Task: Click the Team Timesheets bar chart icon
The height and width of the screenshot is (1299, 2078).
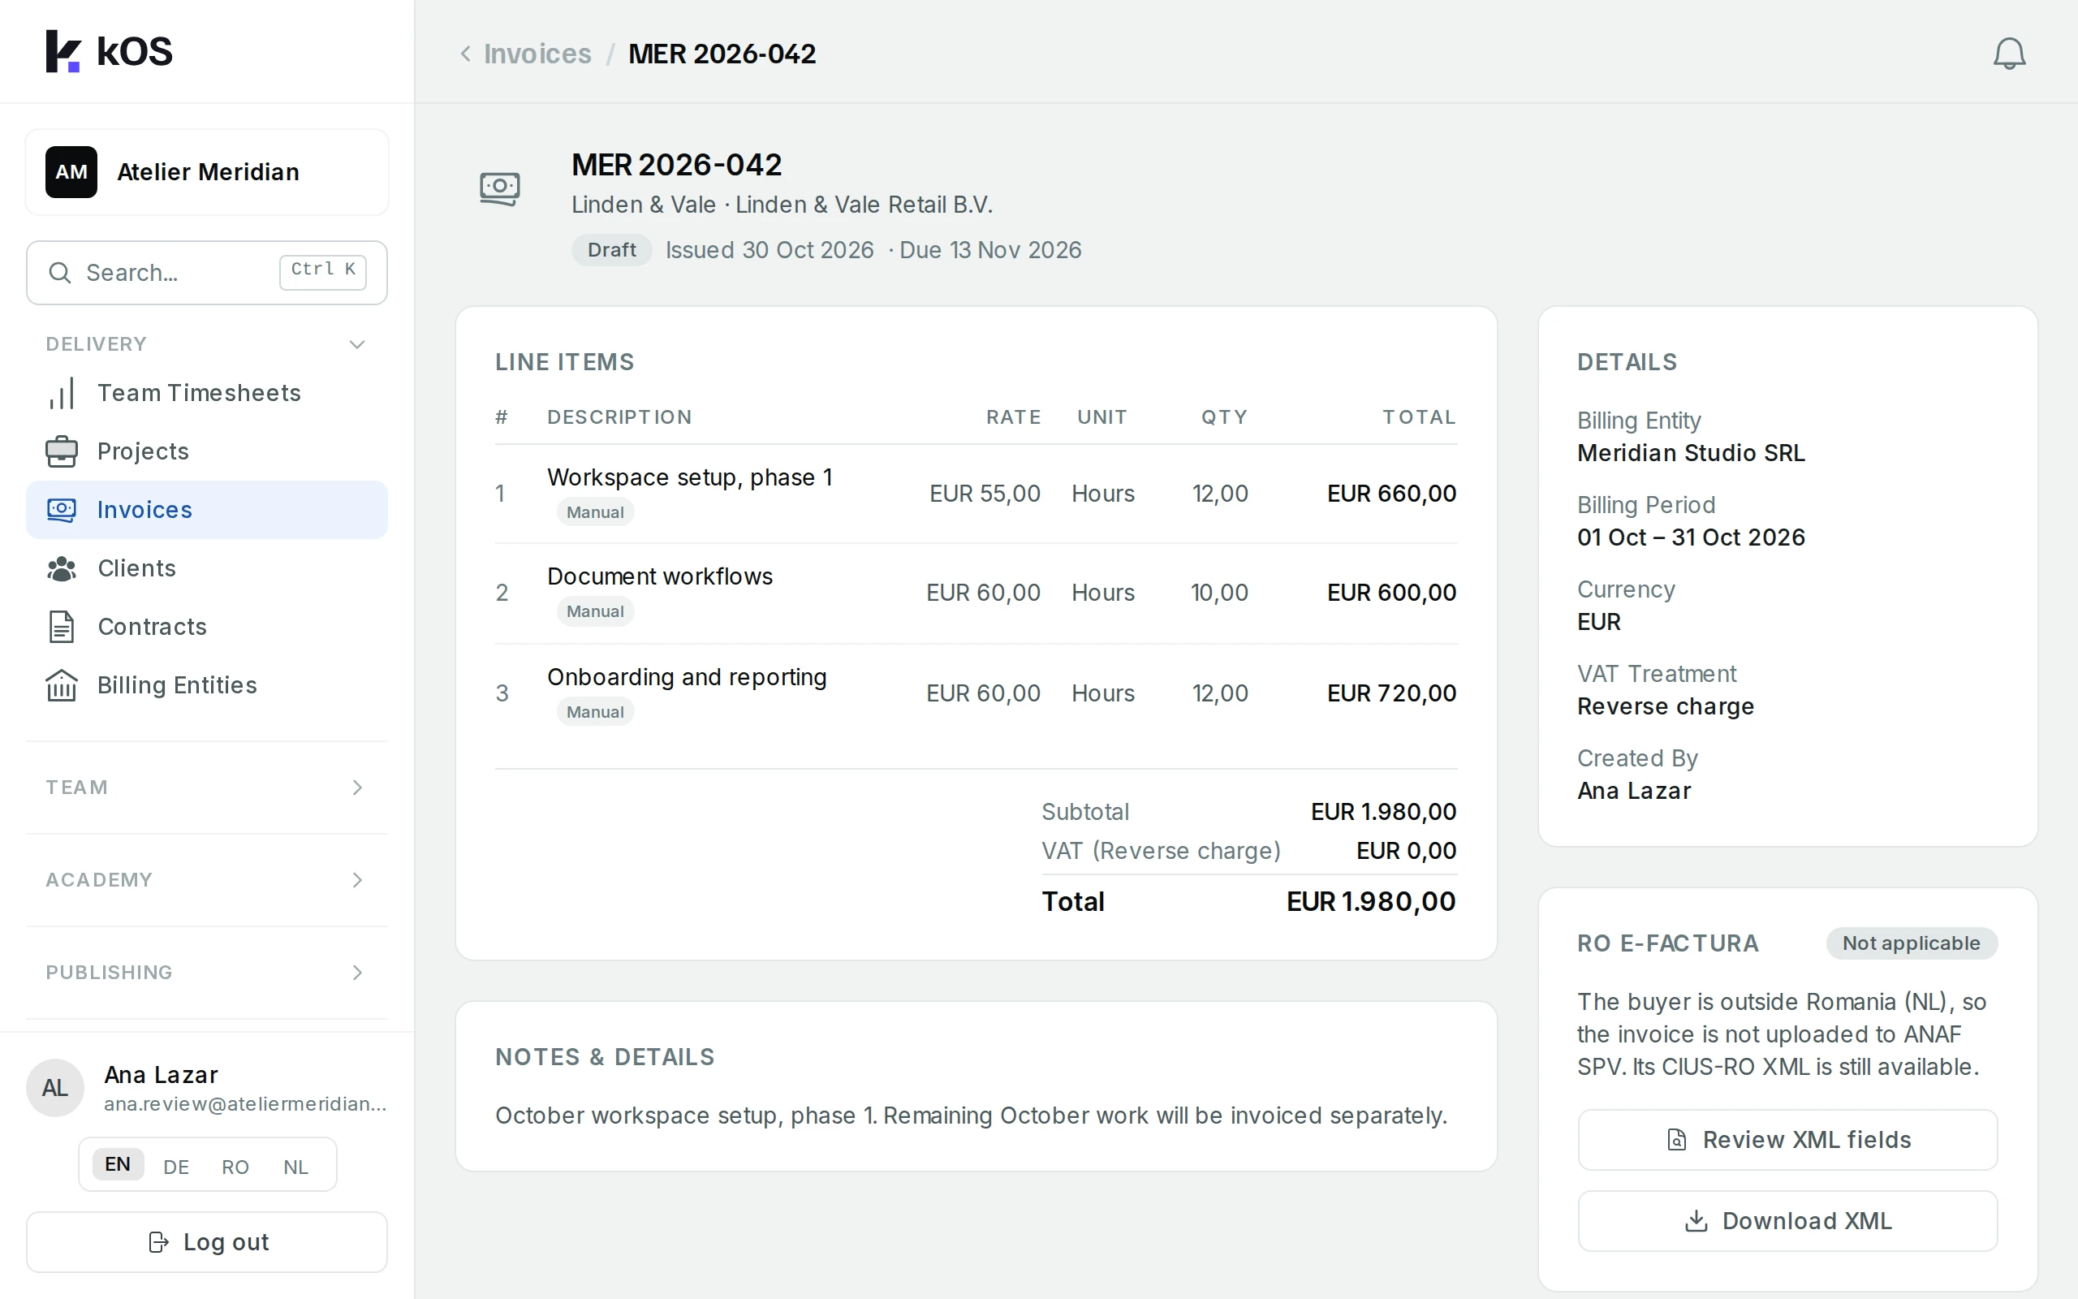Action: (x=62, y=394)
